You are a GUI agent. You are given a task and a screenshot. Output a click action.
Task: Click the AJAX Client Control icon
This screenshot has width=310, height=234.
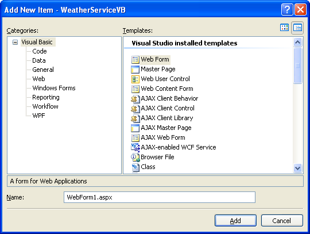click(x=135, y=108)
